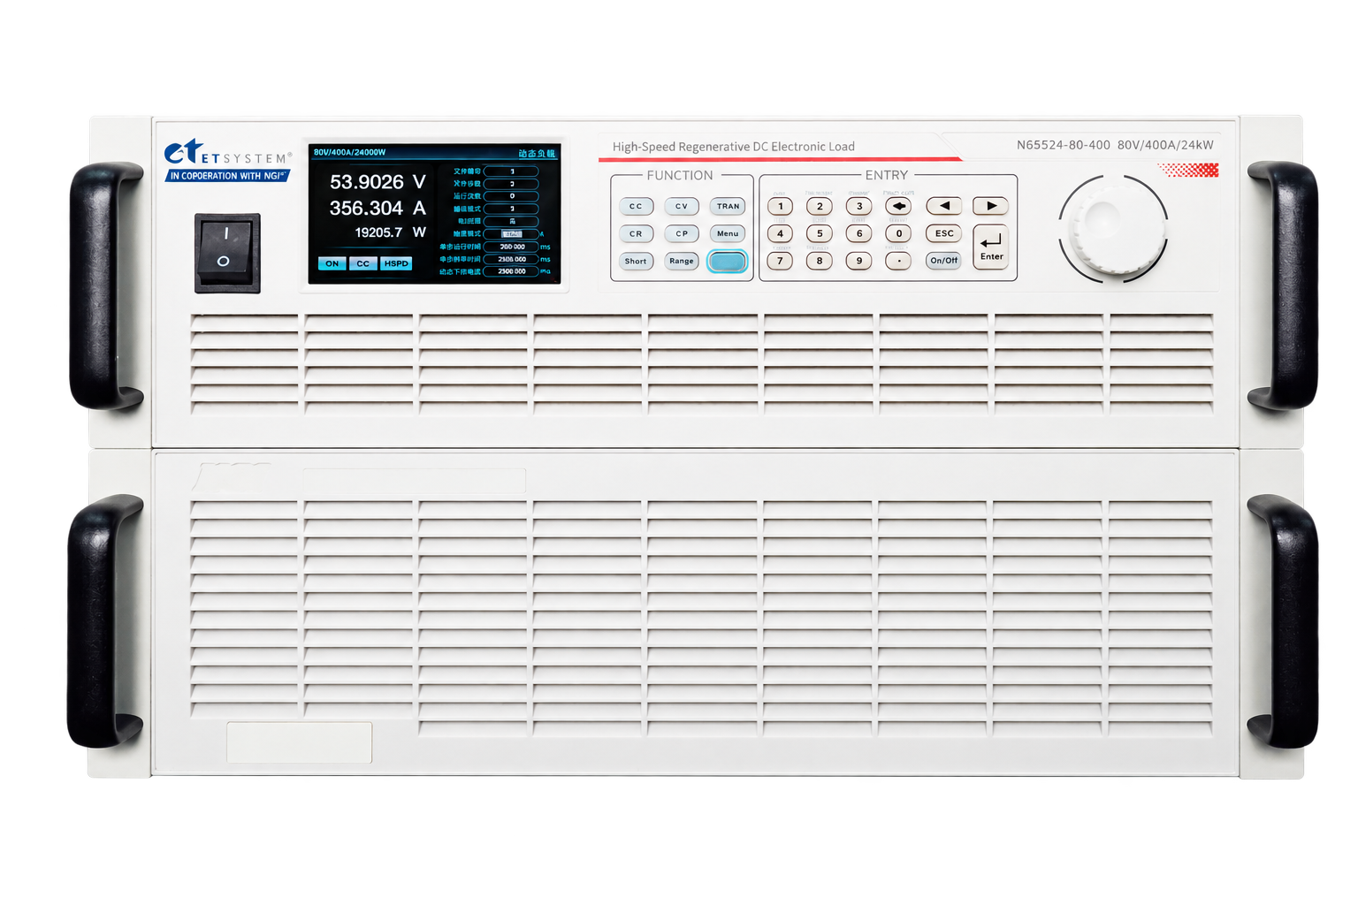Tap the HSPD indicator on LCD

[x=396, y=263]
